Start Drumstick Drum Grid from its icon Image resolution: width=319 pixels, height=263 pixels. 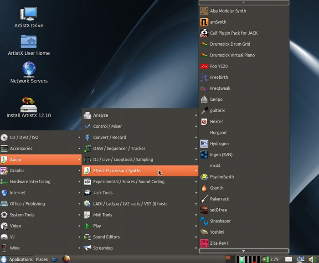pyautogui.click(x=204, y=44)
